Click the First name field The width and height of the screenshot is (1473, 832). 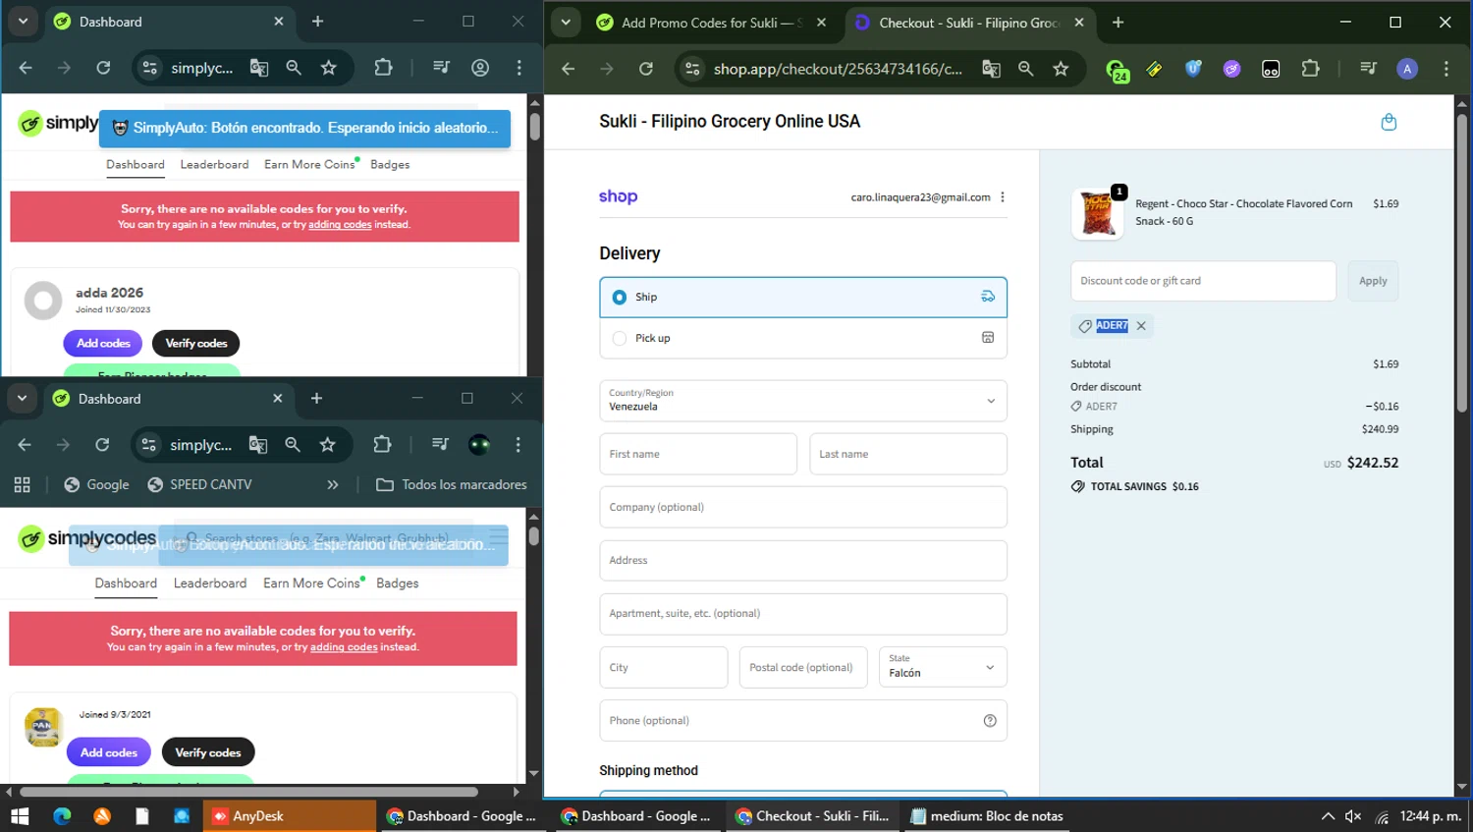coord(698,454)
